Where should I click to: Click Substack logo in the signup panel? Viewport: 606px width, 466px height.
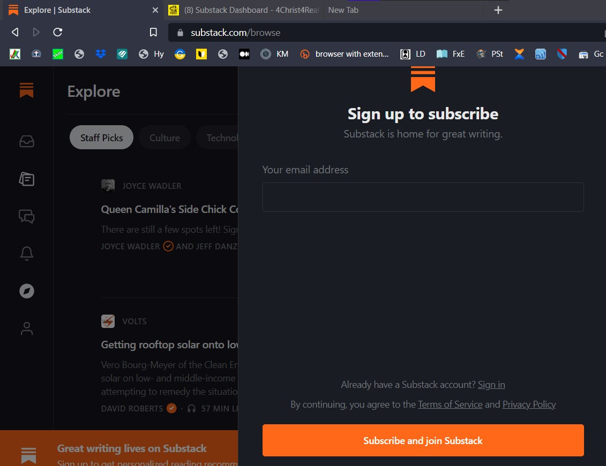tap(423, 79)
